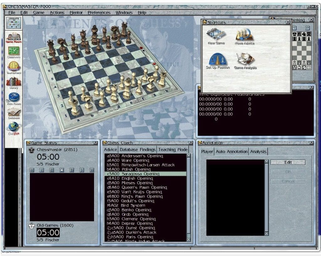Viewport: 321px width, 256px height.
Task: Request Move Advice from Shortcuts
Action: (x=245, y=34)
